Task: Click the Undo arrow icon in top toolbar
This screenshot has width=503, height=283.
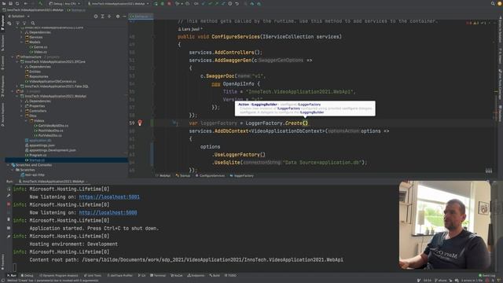Action: (x=237, y=3)
